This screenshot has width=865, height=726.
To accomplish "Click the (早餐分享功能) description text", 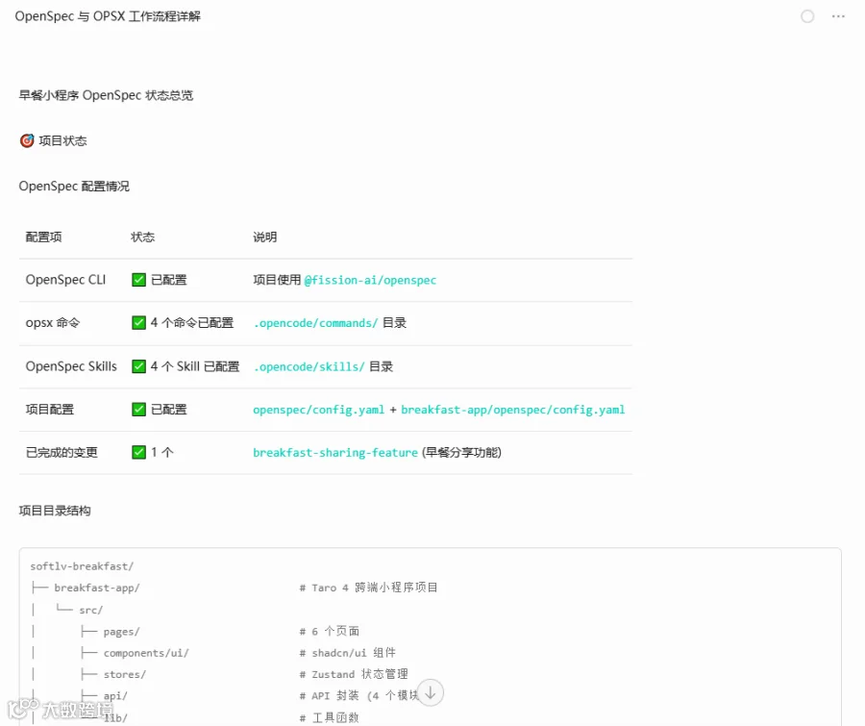I will tap(461, 452).
